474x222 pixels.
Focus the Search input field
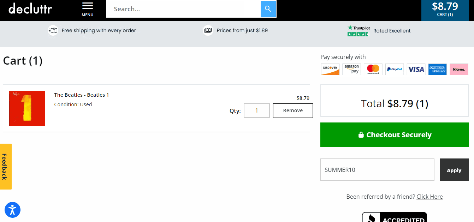tap(183, 9)
